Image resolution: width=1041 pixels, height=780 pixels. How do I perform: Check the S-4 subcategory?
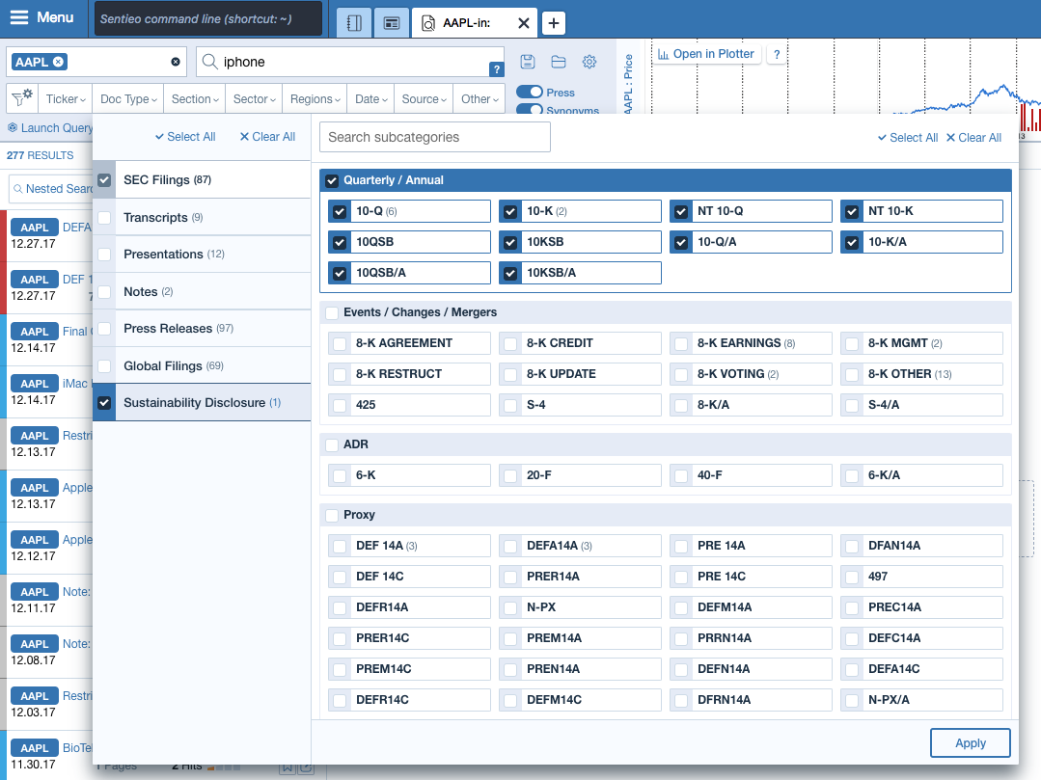pyautogui.click(x=509, y=405)
